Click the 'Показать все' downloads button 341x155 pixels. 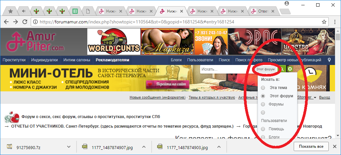click(311, 147)
